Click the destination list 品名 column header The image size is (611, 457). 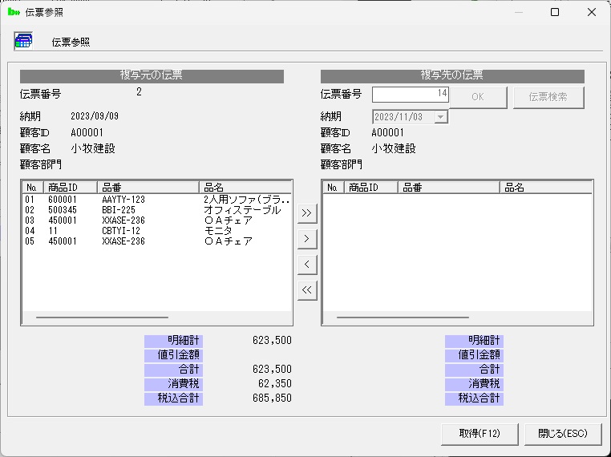click(x=546, y=188)
